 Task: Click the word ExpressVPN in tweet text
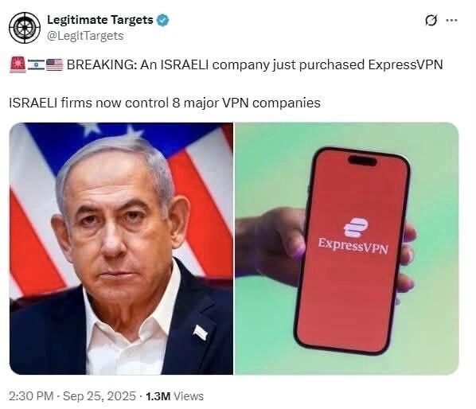(406, 64)
